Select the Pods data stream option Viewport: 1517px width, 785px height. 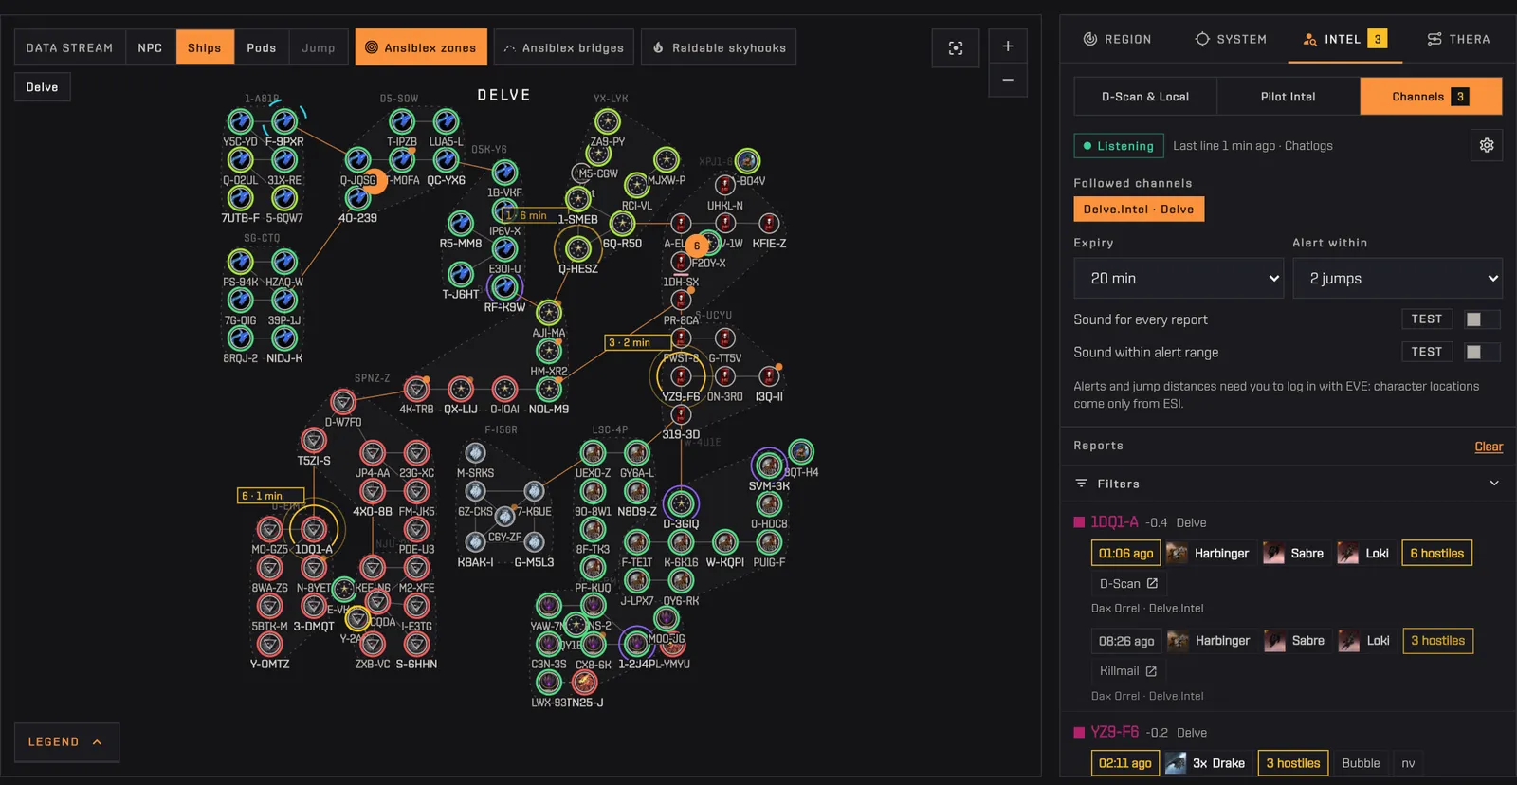click(x=262, y=47)
